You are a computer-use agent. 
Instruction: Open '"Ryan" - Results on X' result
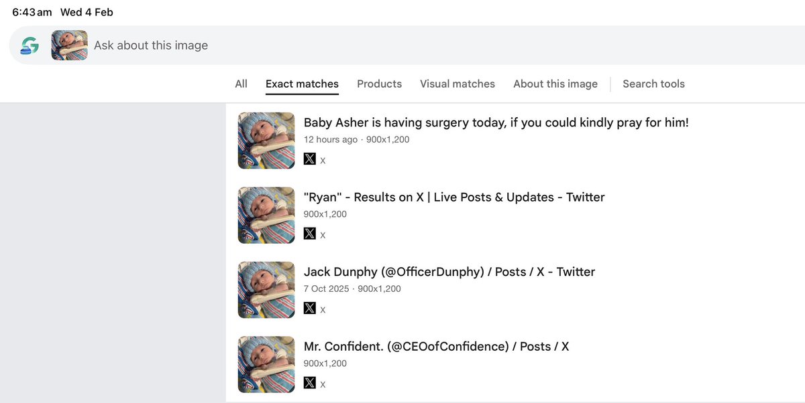(x=454, y=197)
